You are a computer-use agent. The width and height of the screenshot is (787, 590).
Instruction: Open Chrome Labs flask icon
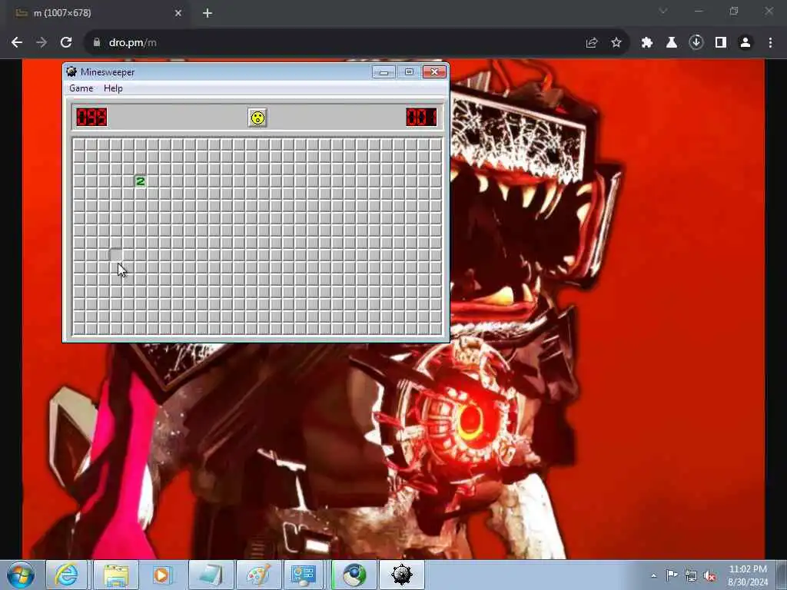[x=672, y=43]
